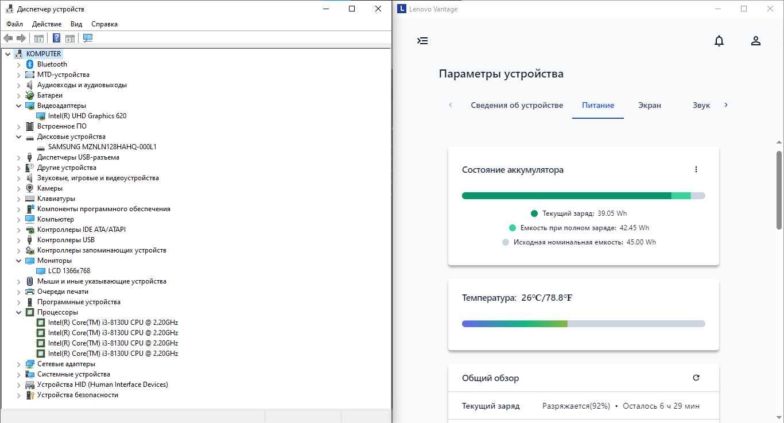Open the Файл menu
The image size is (784, 423).
pos(15,24)
